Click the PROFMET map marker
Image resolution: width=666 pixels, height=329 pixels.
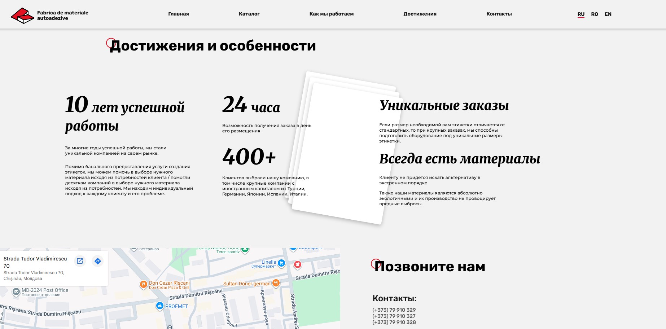[x=160, y=306]
